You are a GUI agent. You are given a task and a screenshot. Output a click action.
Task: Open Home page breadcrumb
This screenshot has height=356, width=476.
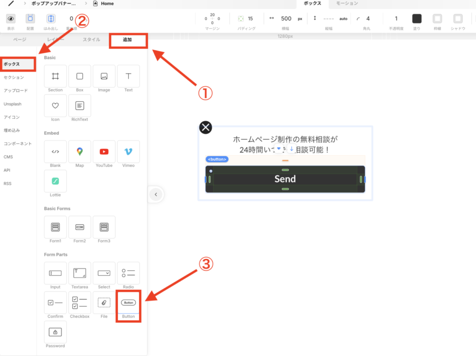[104, 4]
